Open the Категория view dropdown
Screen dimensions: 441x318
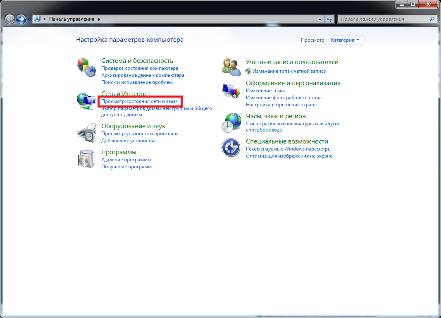click(x=345, y=40)
